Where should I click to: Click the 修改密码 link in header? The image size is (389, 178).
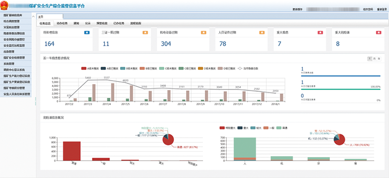tap(368, 9)
